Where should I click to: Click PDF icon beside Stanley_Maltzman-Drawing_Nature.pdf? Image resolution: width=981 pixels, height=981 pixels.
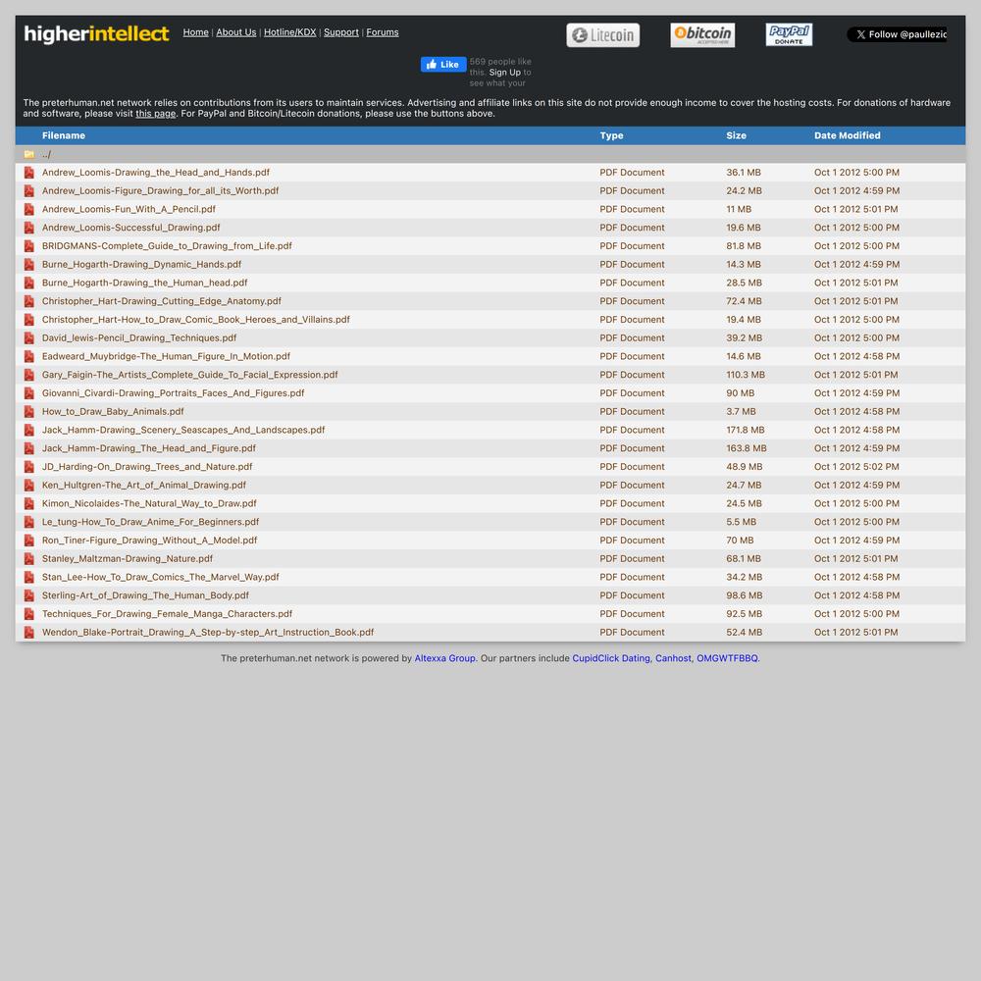point(28,559)
